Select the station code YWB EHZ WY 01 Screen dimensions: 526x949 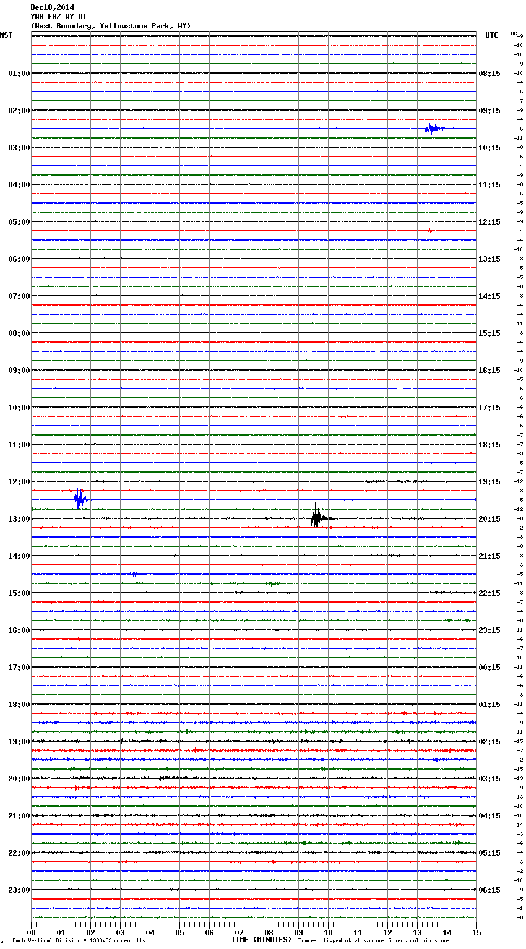pos(59,17)
